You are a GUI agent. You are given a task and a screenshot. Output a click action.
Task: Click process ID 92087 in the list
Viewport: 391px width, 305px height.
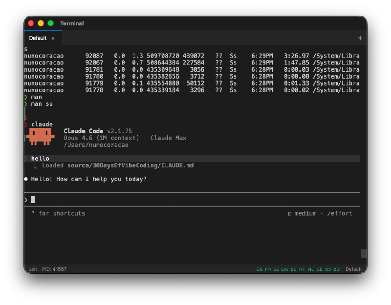click(94, 56)
